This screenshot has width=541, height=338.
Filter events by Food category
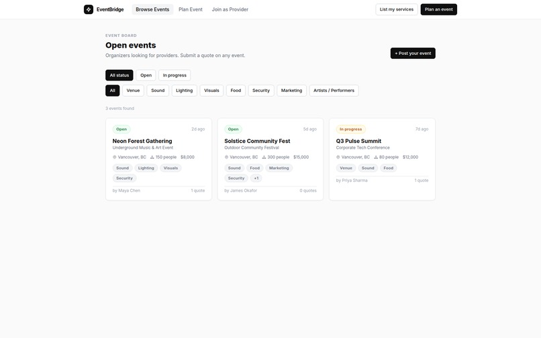(236, 91)
